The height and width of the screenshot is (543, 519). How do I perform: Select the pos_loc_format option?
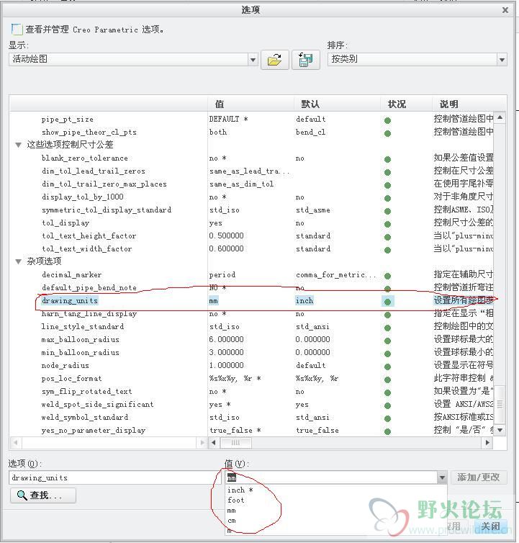[x=72, y=379]
